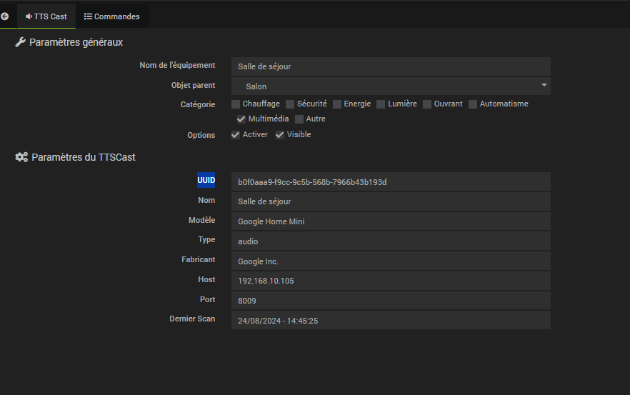Click the wrench icon beside Paramètres généraux

21,43
